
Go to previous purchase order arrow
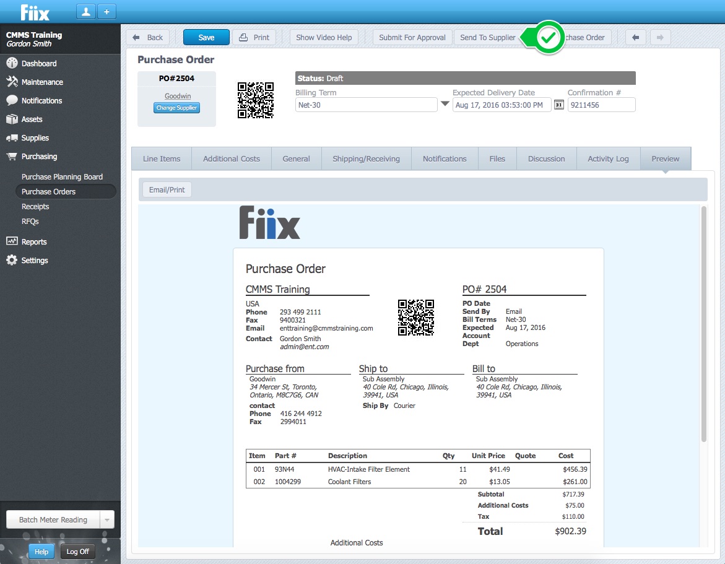(x=636, y=37)
